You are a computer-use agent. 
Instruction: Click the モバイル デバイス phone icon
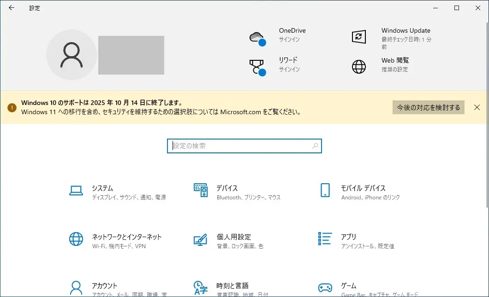pos(325,190)
